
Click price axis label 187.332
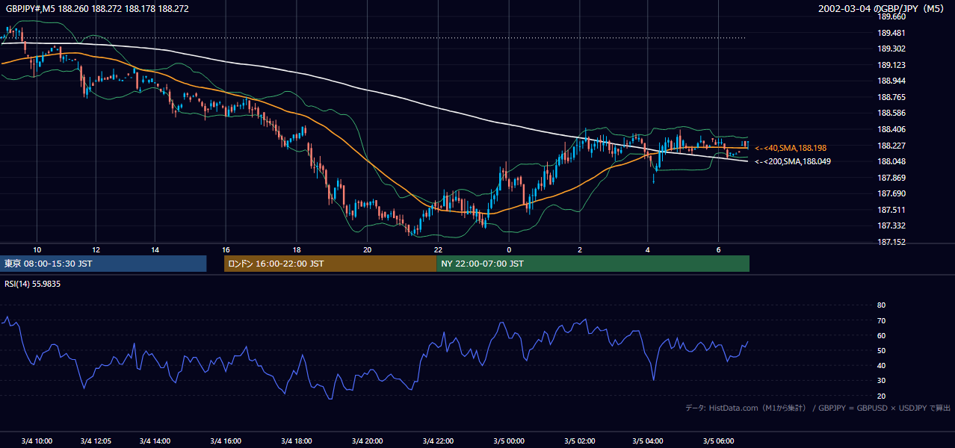coord(891,225)
